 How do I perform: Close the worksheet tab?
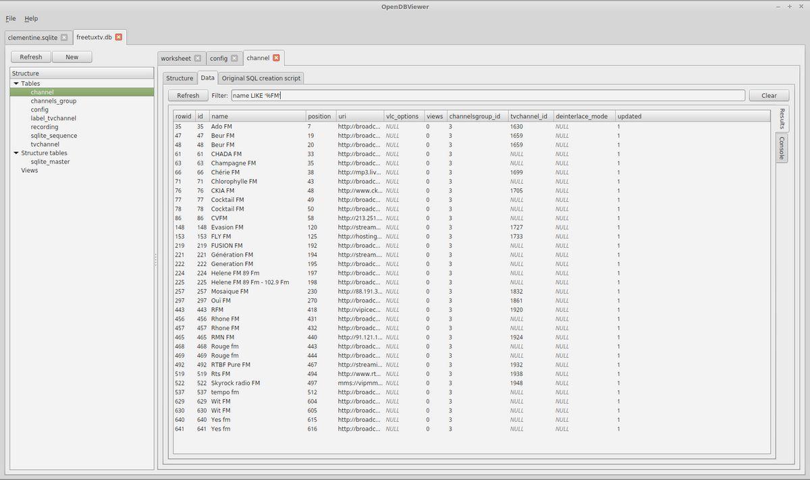coord(198,59)
